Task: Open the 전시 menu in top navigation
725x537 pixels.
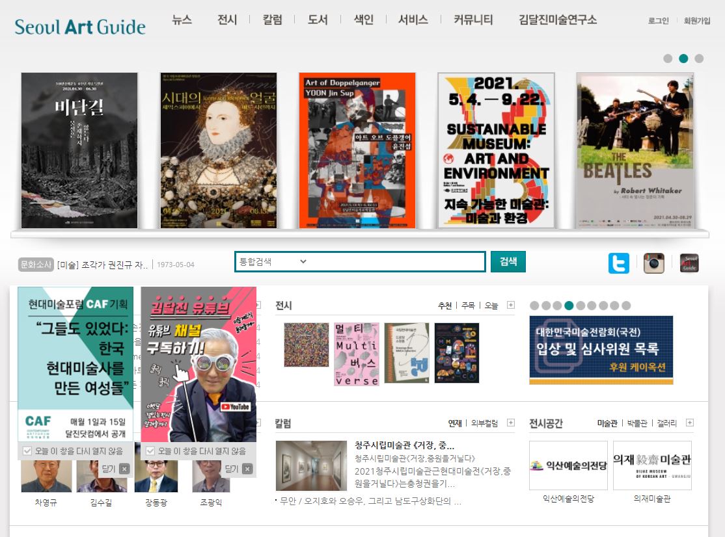Action: coord(227,20)
